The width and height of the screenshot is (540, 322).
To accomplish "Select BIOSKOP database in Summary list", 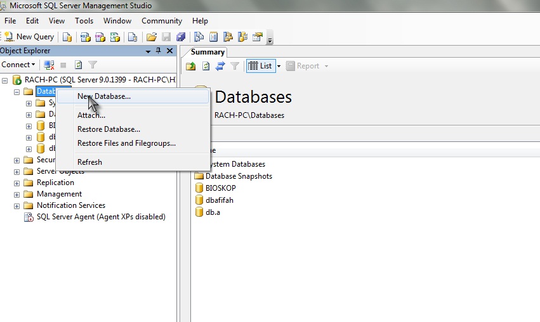I will [x=220, y=188].
